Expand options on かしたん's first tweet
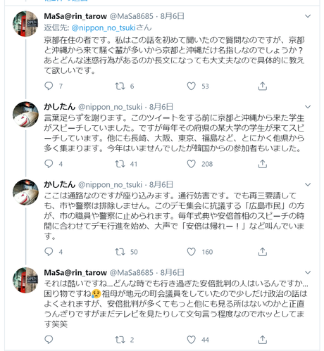324x351 pixels. 308,107
